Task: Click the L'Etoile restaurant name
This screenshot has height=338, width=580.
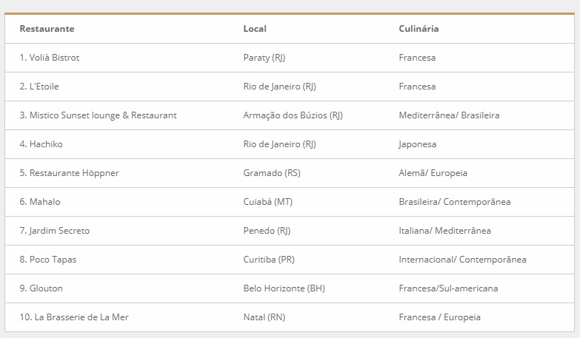Action: pyautogui.click(x=39, y=87)
